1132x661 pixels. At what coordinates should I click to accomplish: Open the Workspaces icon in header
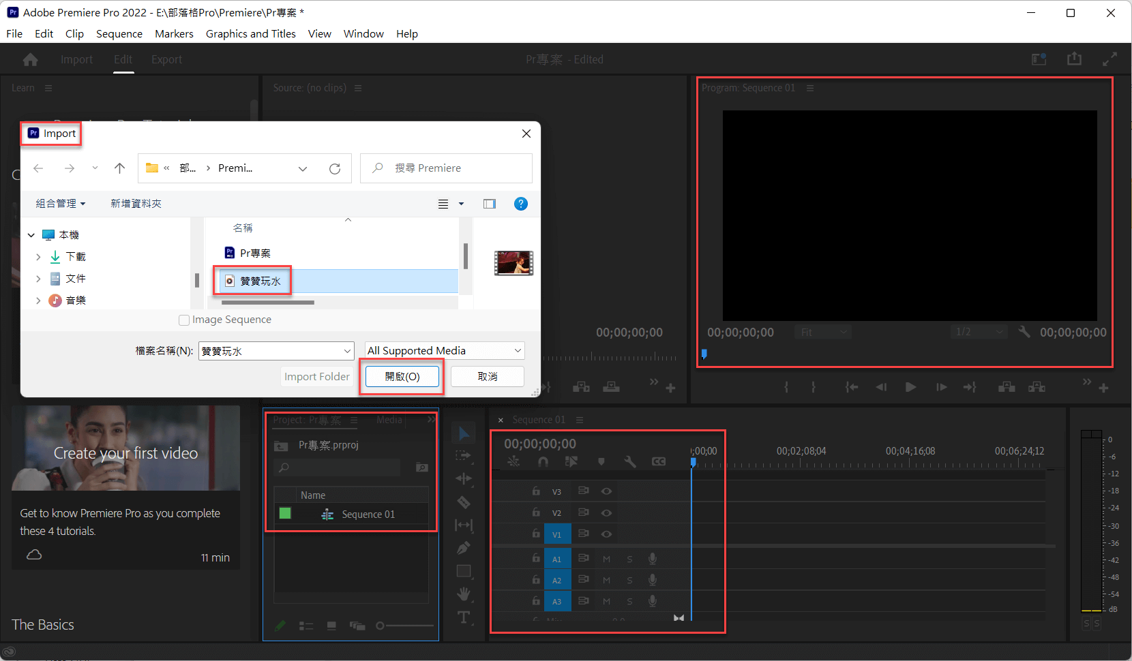(x=1039, y=59)
